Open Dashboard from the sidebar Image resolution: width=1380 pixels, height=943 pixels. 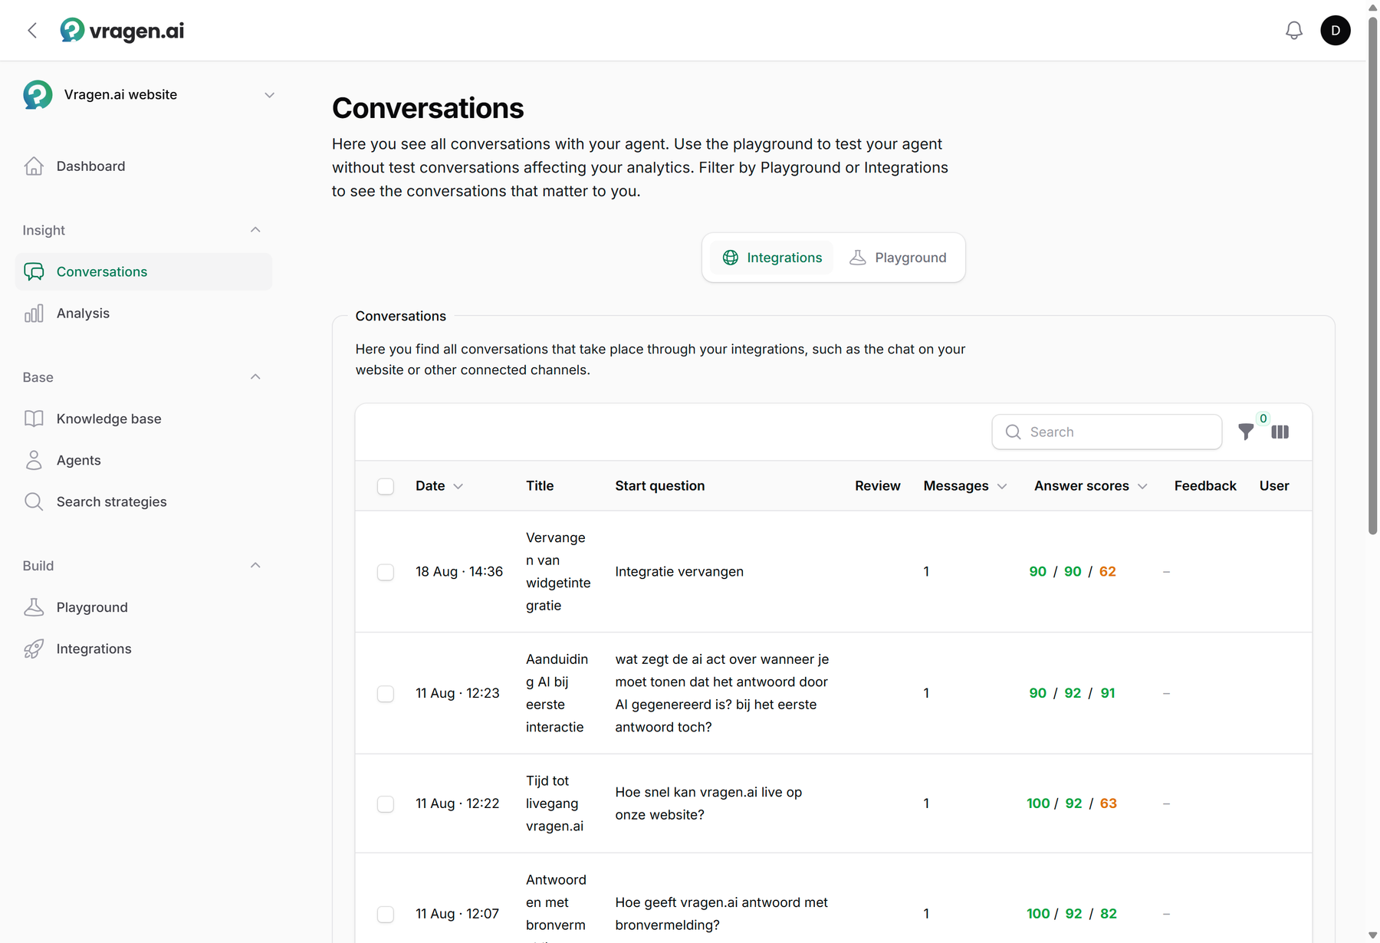coord(143,166)
